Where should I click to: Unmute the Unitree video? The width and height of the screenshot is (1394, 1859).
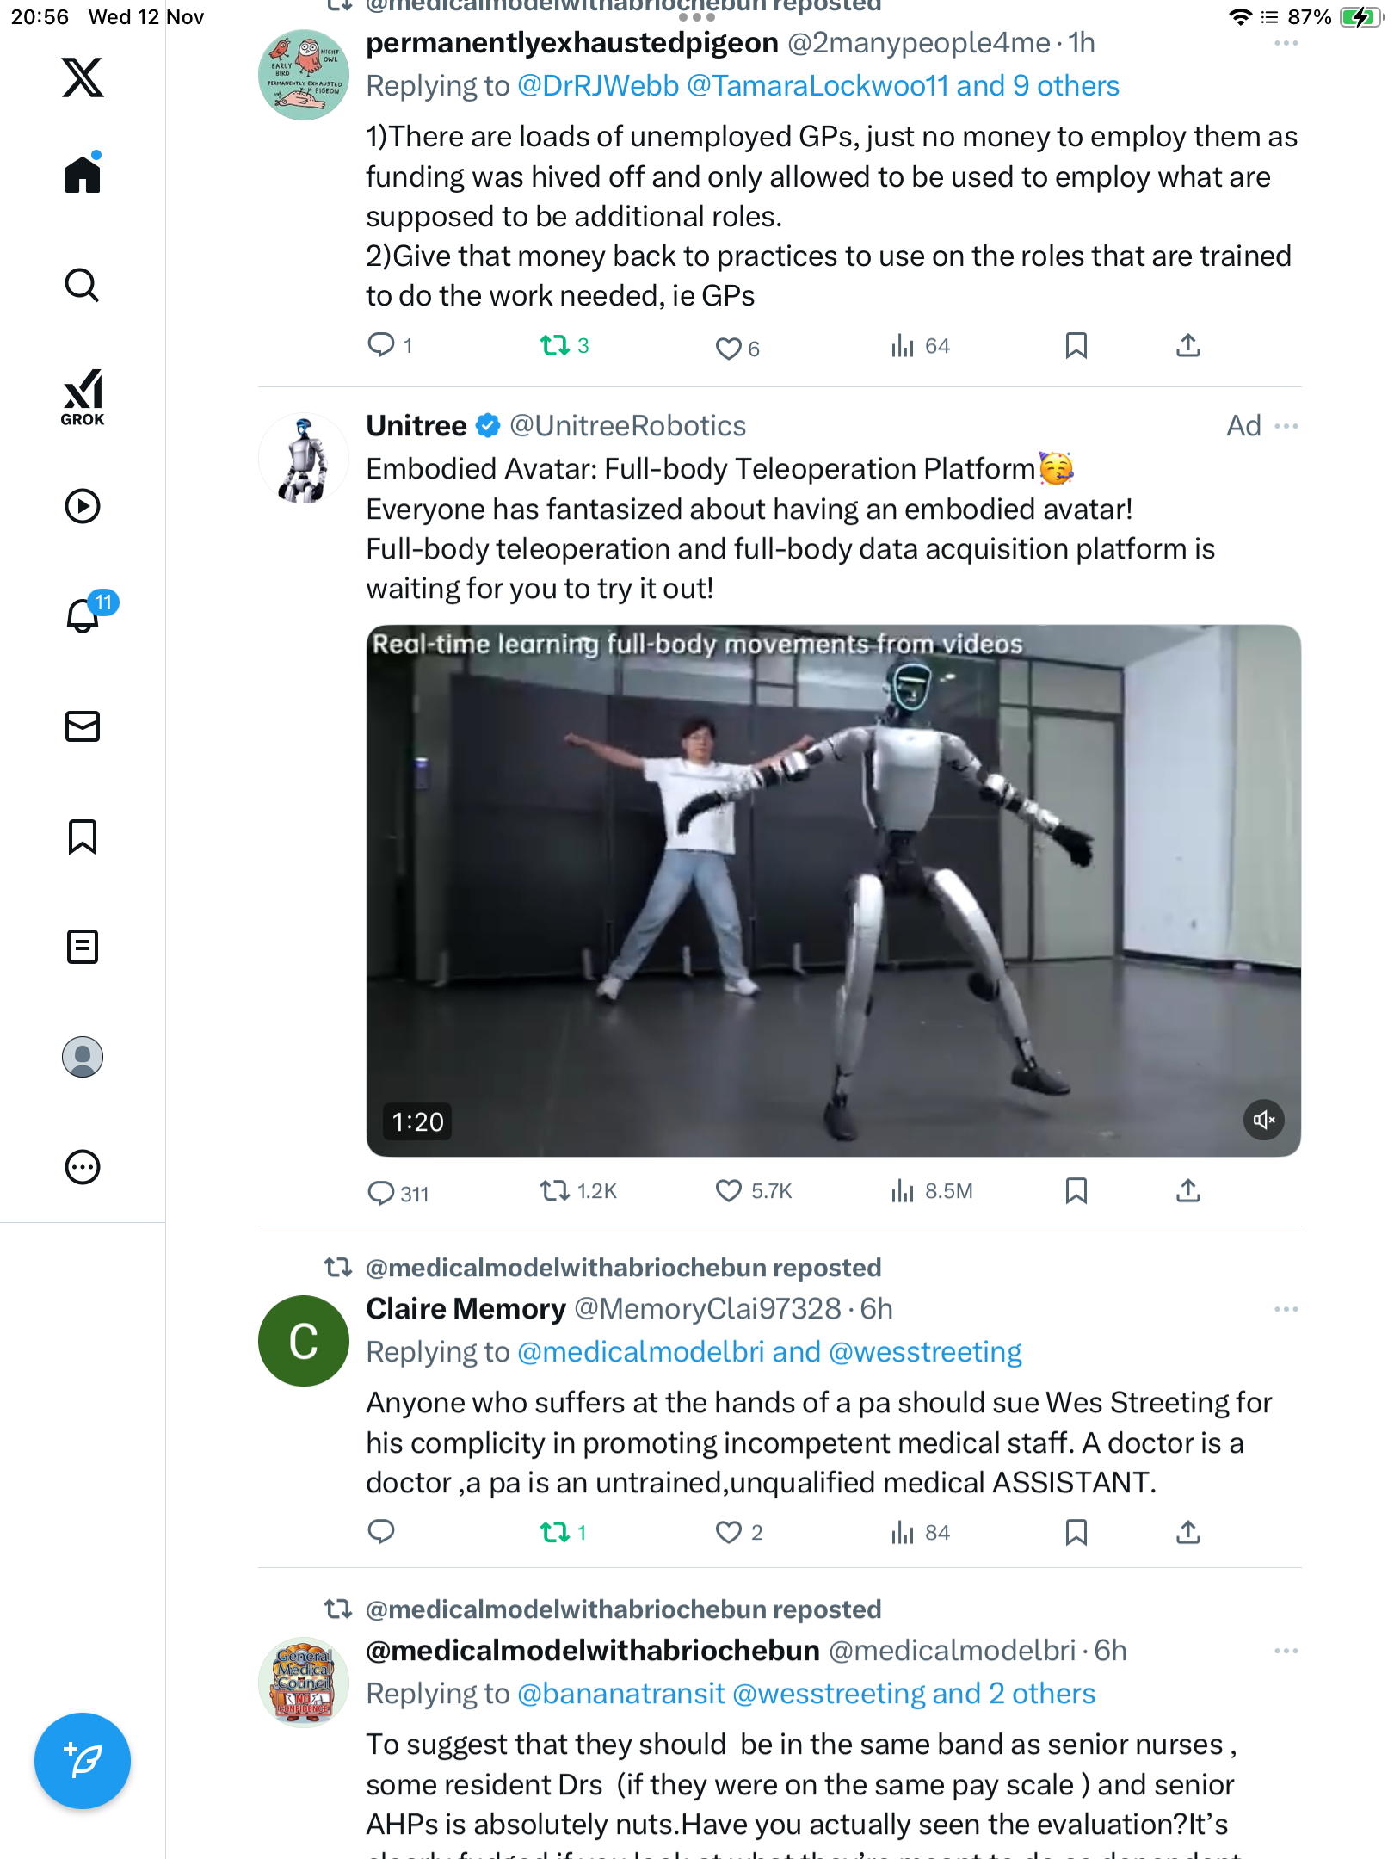(x=1263, y=1120)
